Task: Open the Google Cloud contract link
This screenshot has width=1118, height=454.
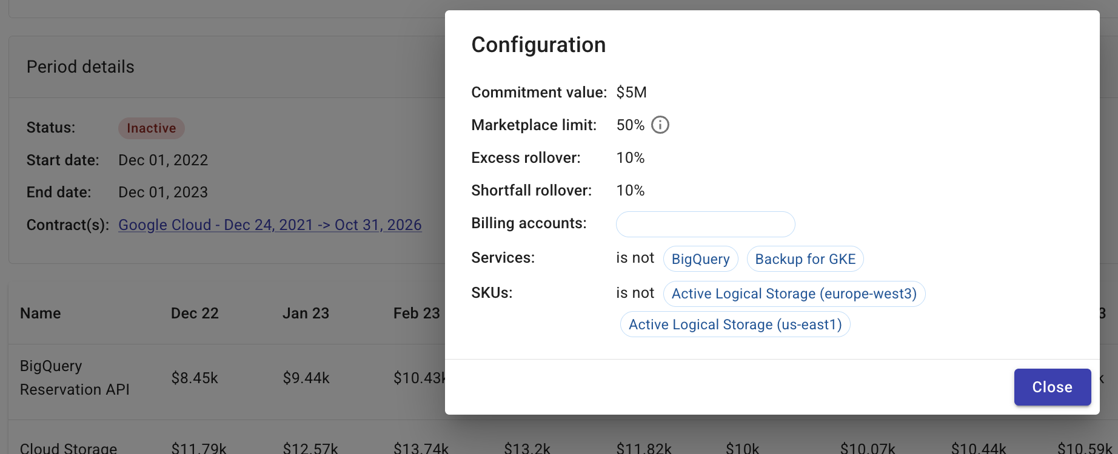Action: click(270, 225)
